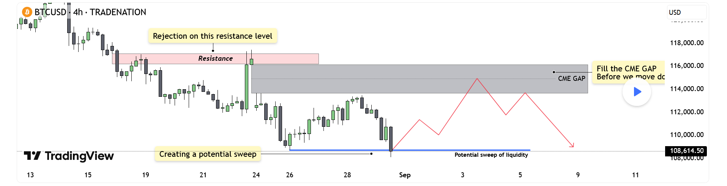Image resolution: width=727 pixels, height=186 pixels.
Task: Click the 13 date on the time axis
Action: [x=30, y=175]
